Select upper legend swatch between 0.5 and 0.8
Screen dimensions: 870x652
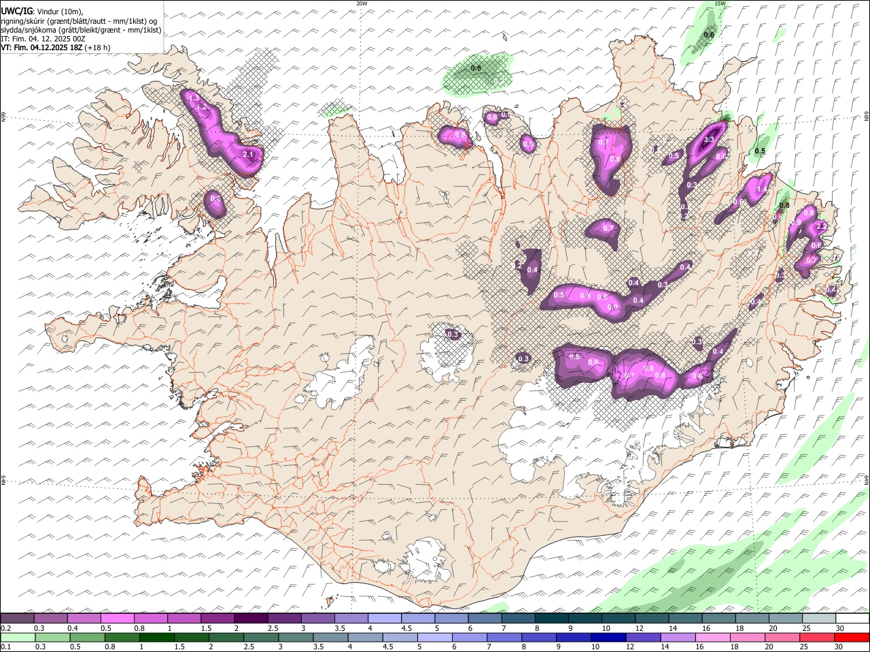tap(117, 619)
